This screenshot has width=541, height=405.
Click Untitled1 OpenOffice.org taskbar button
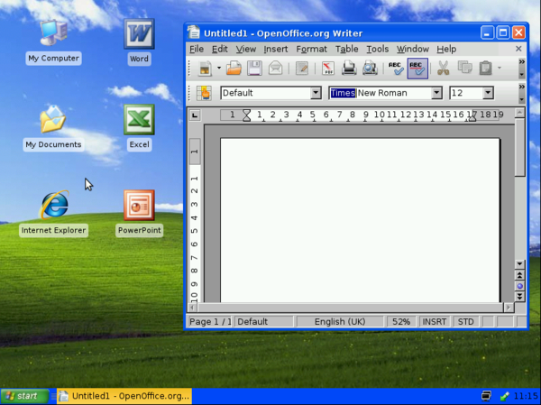coord(124,396)
